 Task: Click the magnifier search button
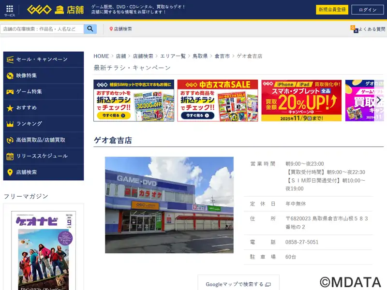[x=90, y=29]
